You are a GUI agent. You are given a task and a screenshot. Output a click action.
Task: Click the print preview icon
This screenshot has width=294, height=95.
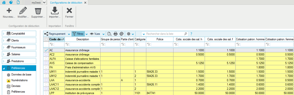pos(110,34)
